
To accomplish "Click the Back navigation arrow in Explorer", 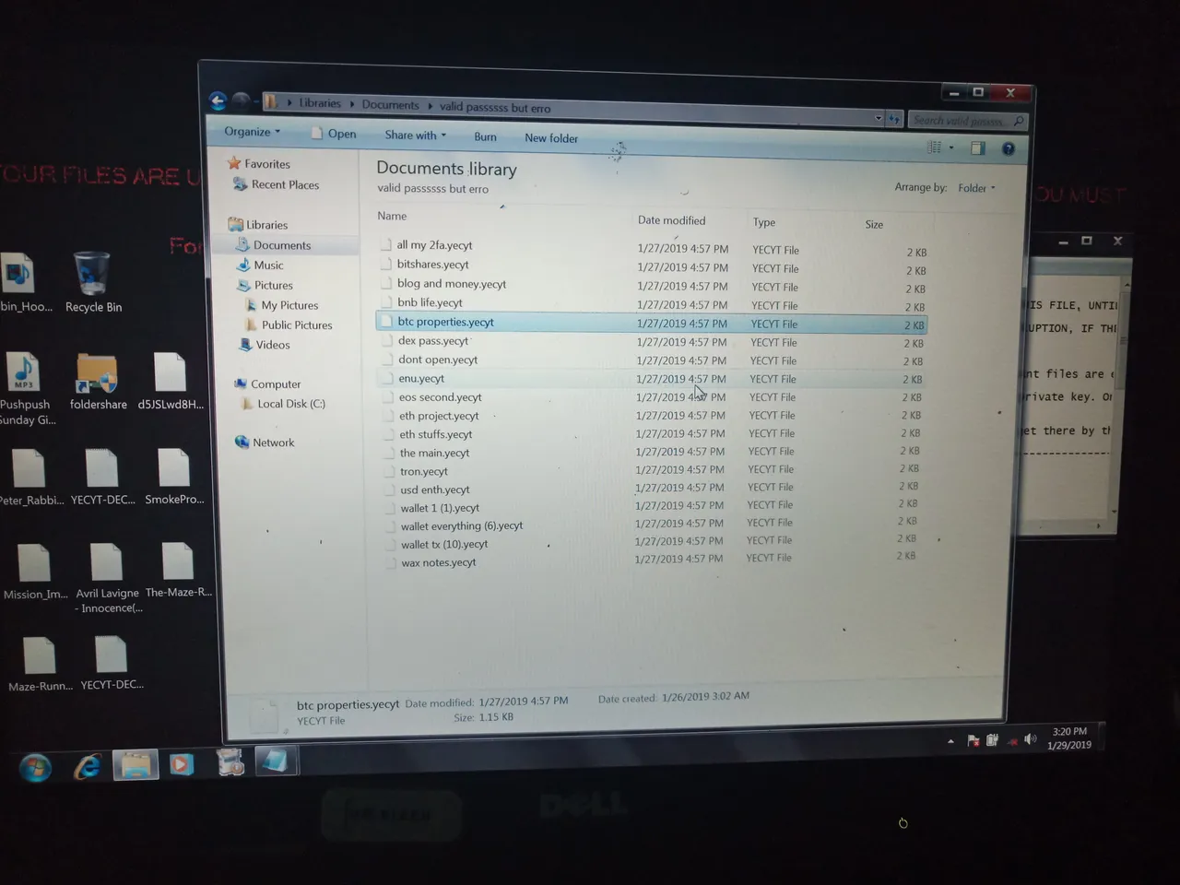I will coord(218,100).
